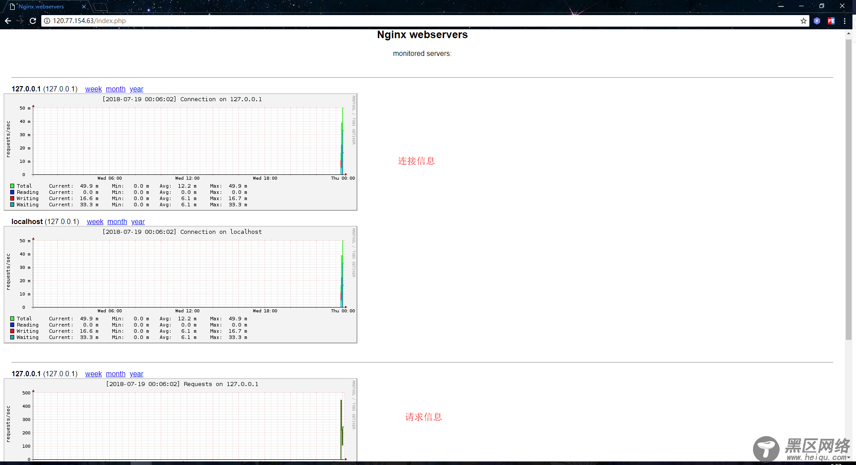Open month view for localhost
The width and height of the screenshot is (856, 465).
(x=117, y=222)
